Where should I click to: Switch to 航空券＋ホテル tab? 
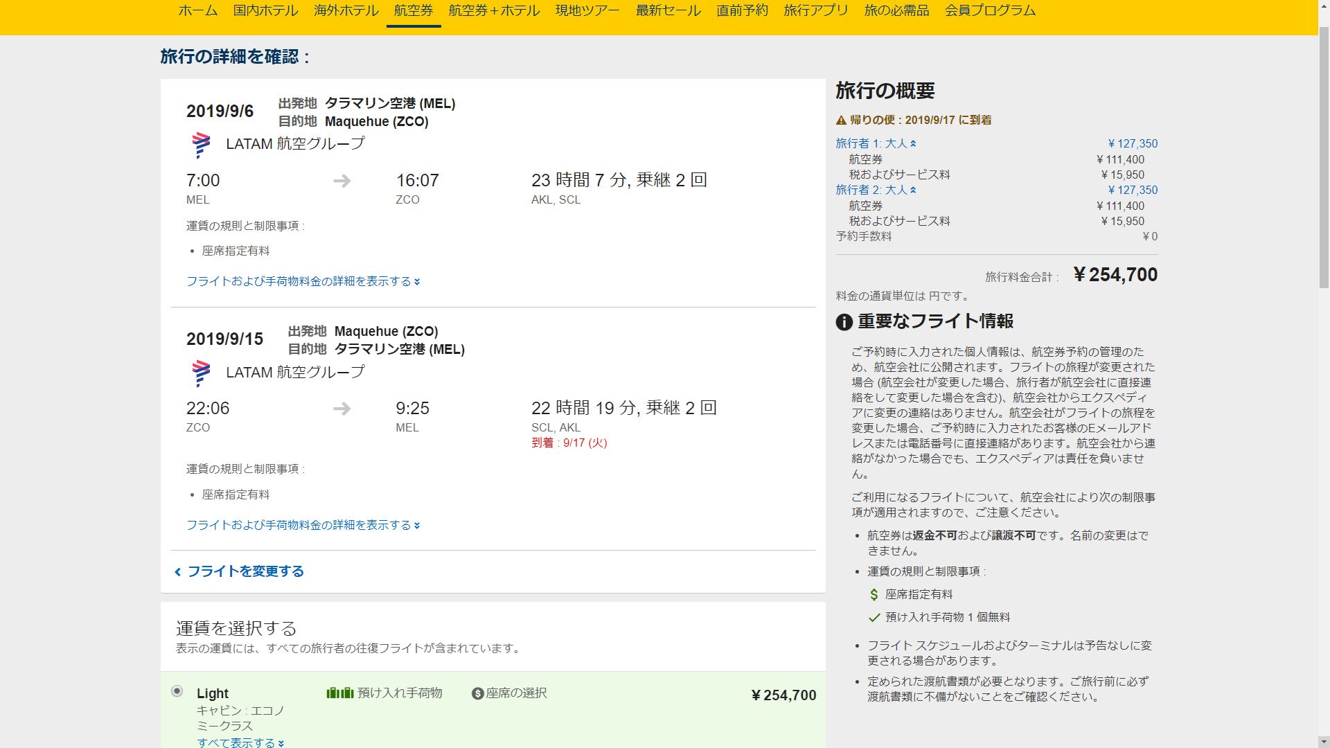coord(494,10)
